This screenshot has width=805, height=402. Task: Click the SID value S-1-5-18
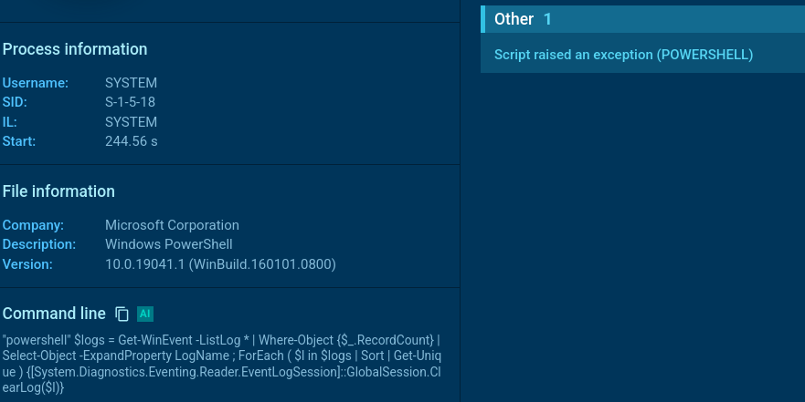(x=130, y=102)
